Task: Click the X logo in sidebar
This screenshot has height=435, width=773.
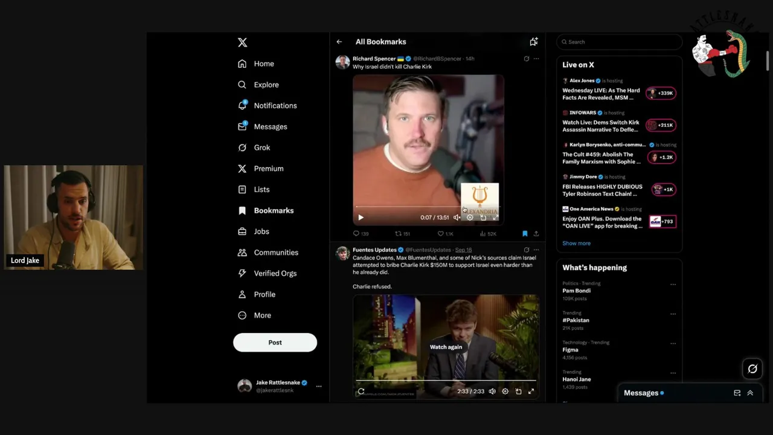Action: pyautogui.click(x=242, y=42)
